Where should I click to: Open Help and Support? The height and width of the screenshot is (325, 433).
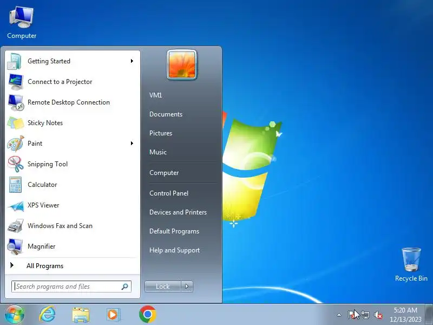coord(174,250)
